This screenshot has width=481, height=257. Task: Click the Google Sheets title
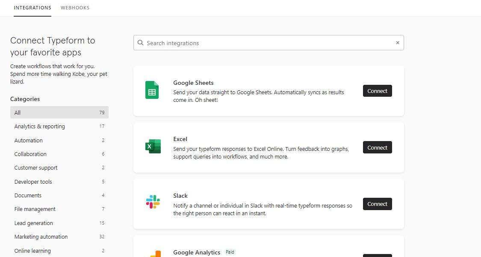click(x=193, y=83)
